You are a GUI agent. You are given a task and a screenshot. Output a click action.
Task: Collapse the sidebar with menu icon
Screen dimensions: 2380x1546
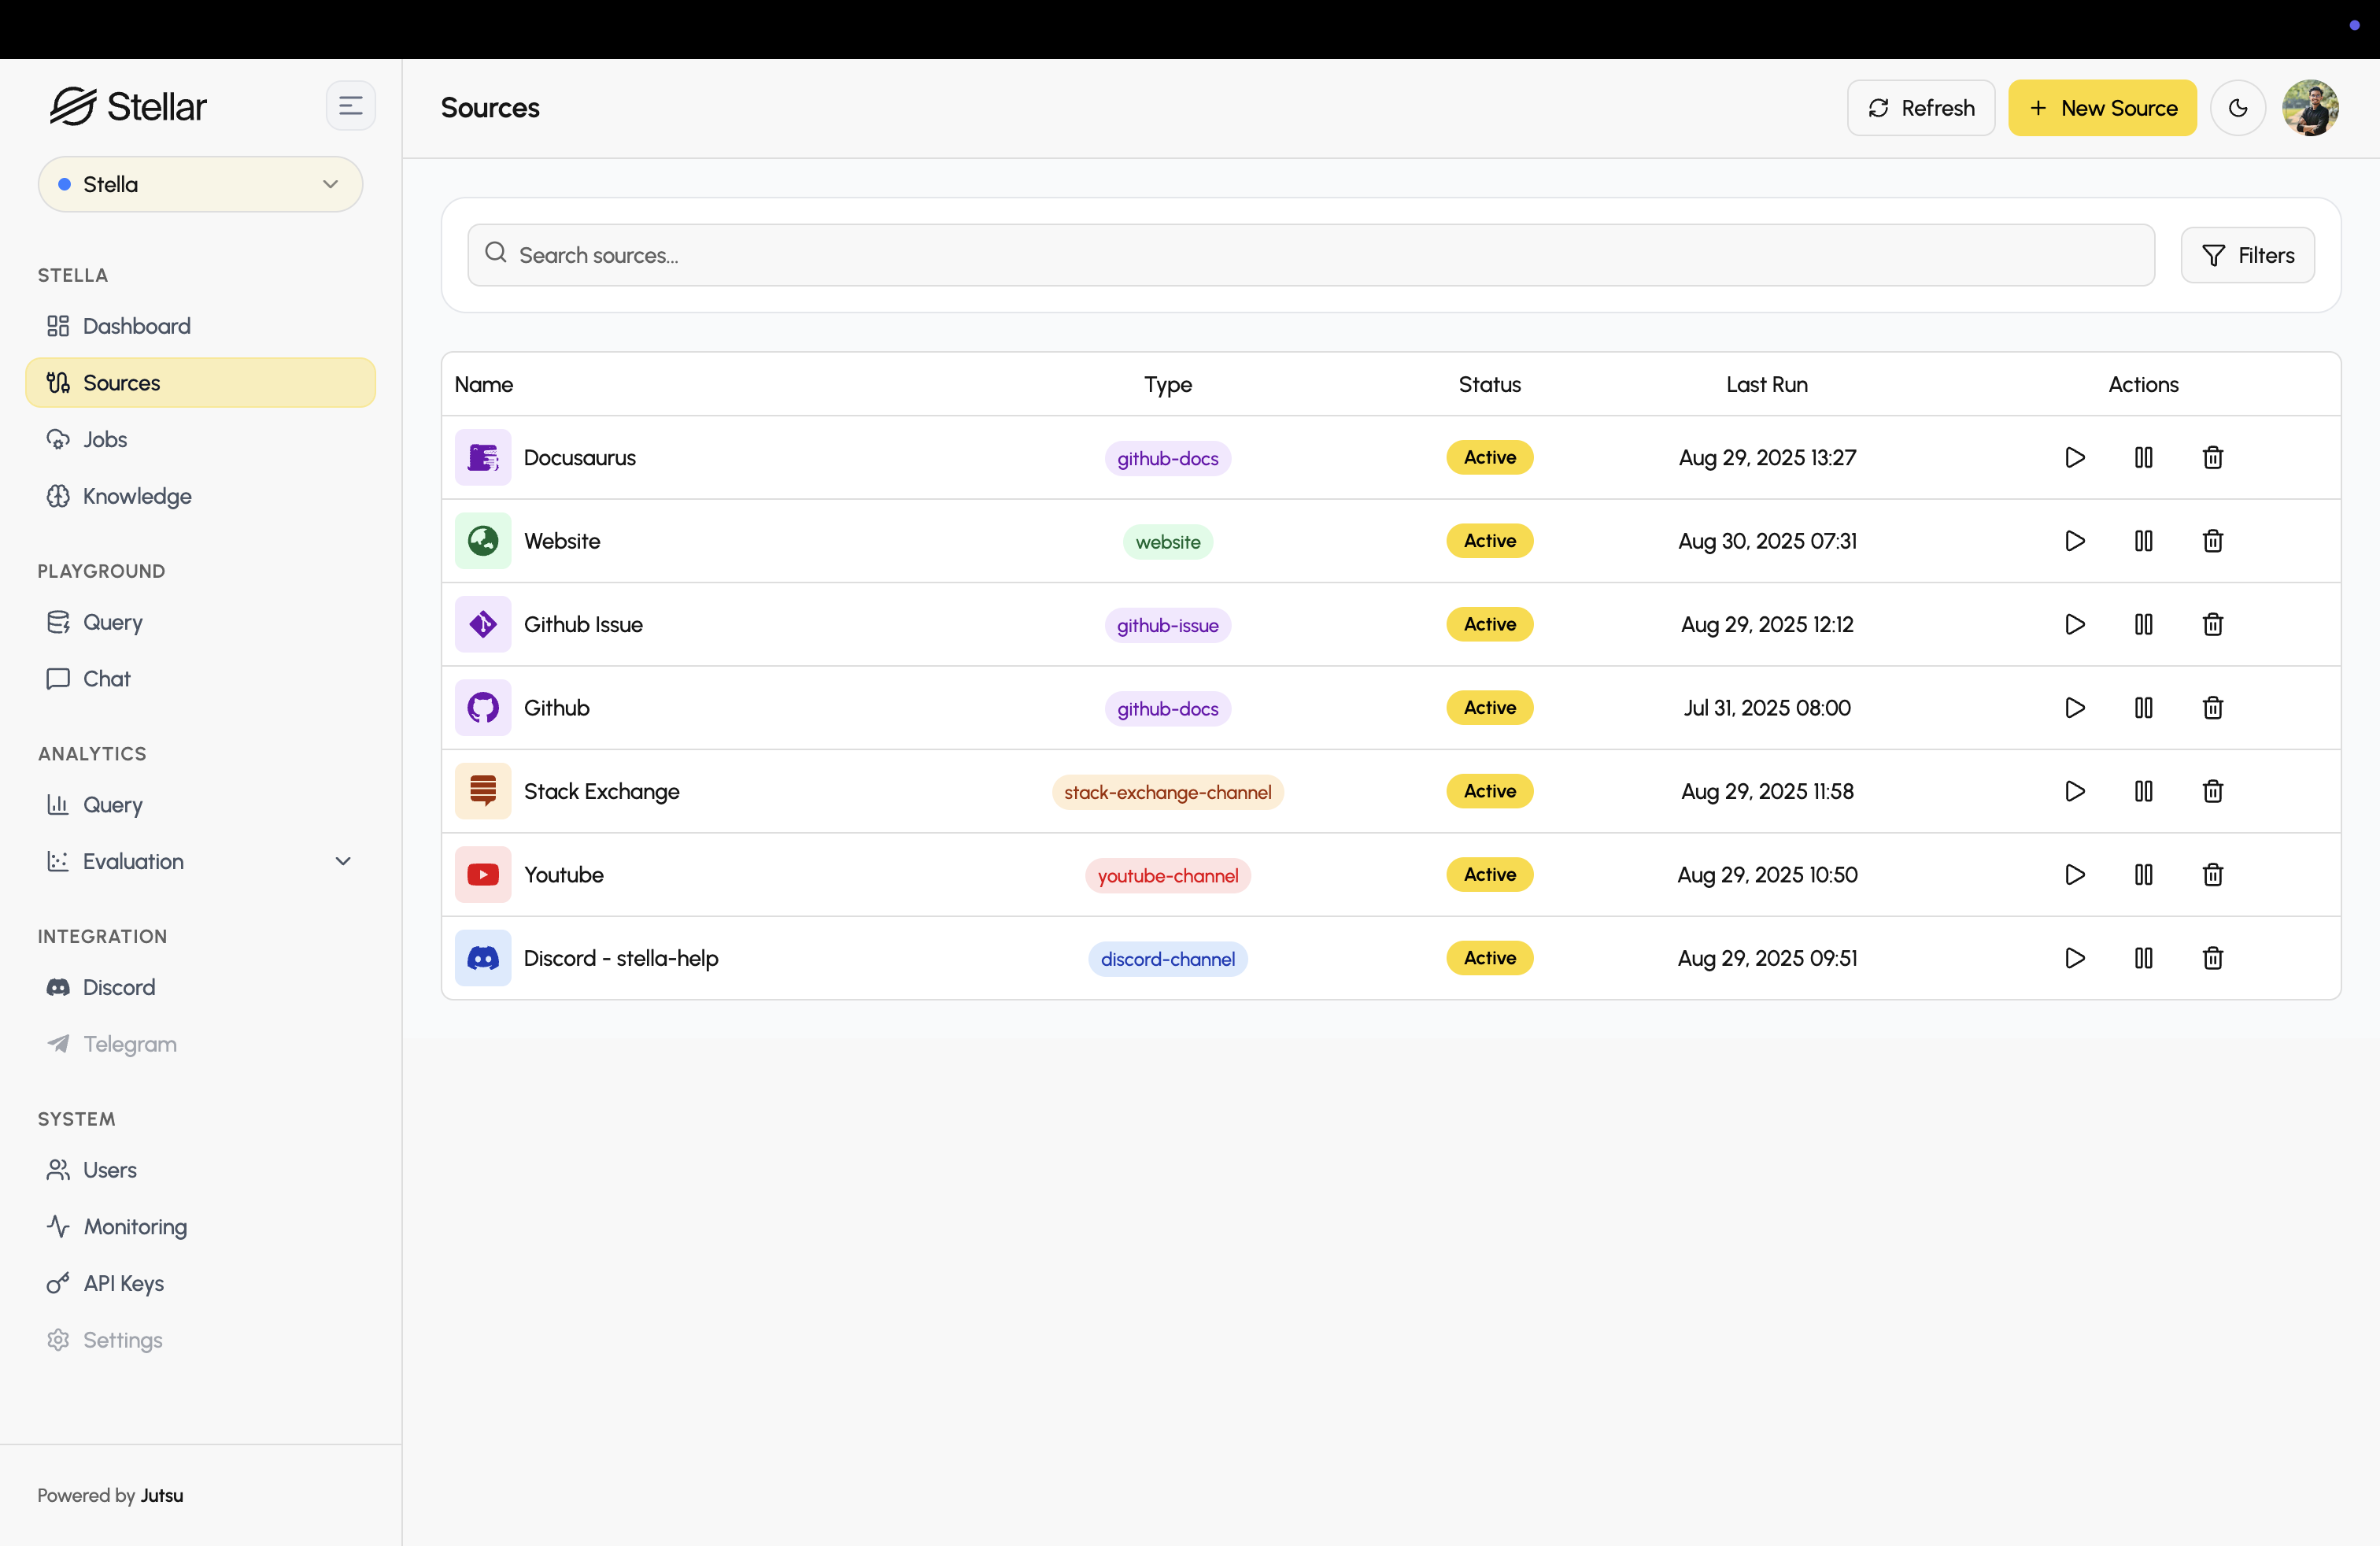(x=350, y=106)
